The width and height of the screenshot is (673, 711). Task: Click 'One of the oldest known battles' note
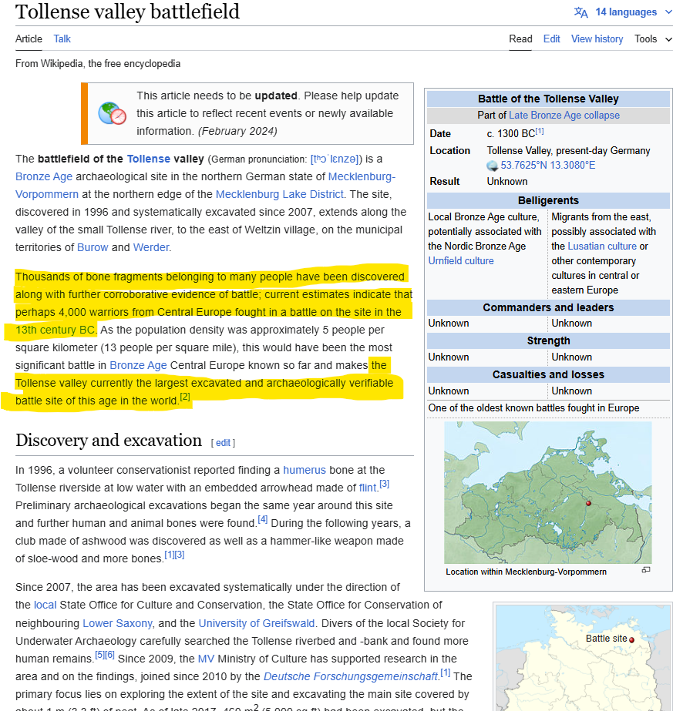click(533, 408)
